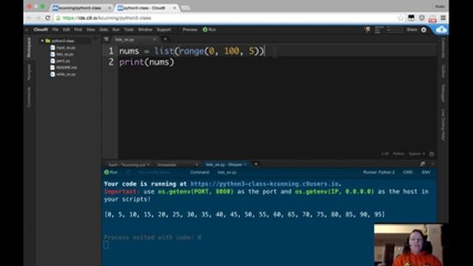Open the Outline right side panel

pyautogui.click(x=443, y=71)
